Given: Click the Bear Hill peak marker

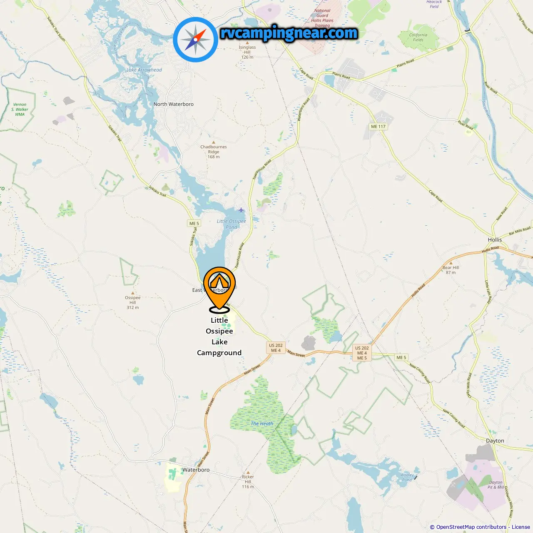Looking at the screenshot, I should [x=451, y=263].
